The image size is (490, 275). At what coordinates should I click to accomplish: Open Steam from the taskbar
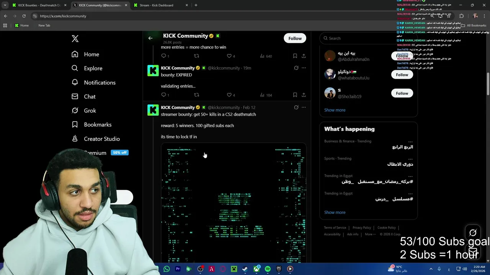coord(245,269)
